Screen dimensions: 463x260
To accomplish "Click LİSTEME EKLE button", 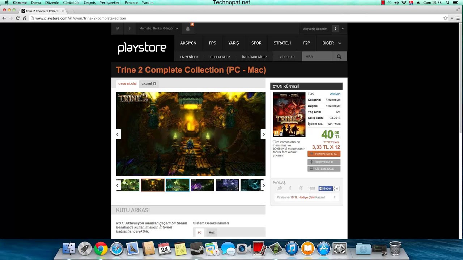I will (x=324, y=169).
